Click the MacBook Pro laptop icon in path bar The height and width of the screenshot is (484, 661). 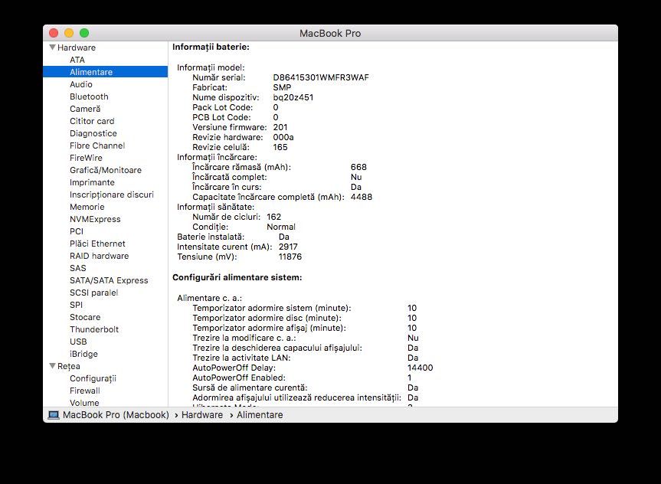[x=54, y=415]
